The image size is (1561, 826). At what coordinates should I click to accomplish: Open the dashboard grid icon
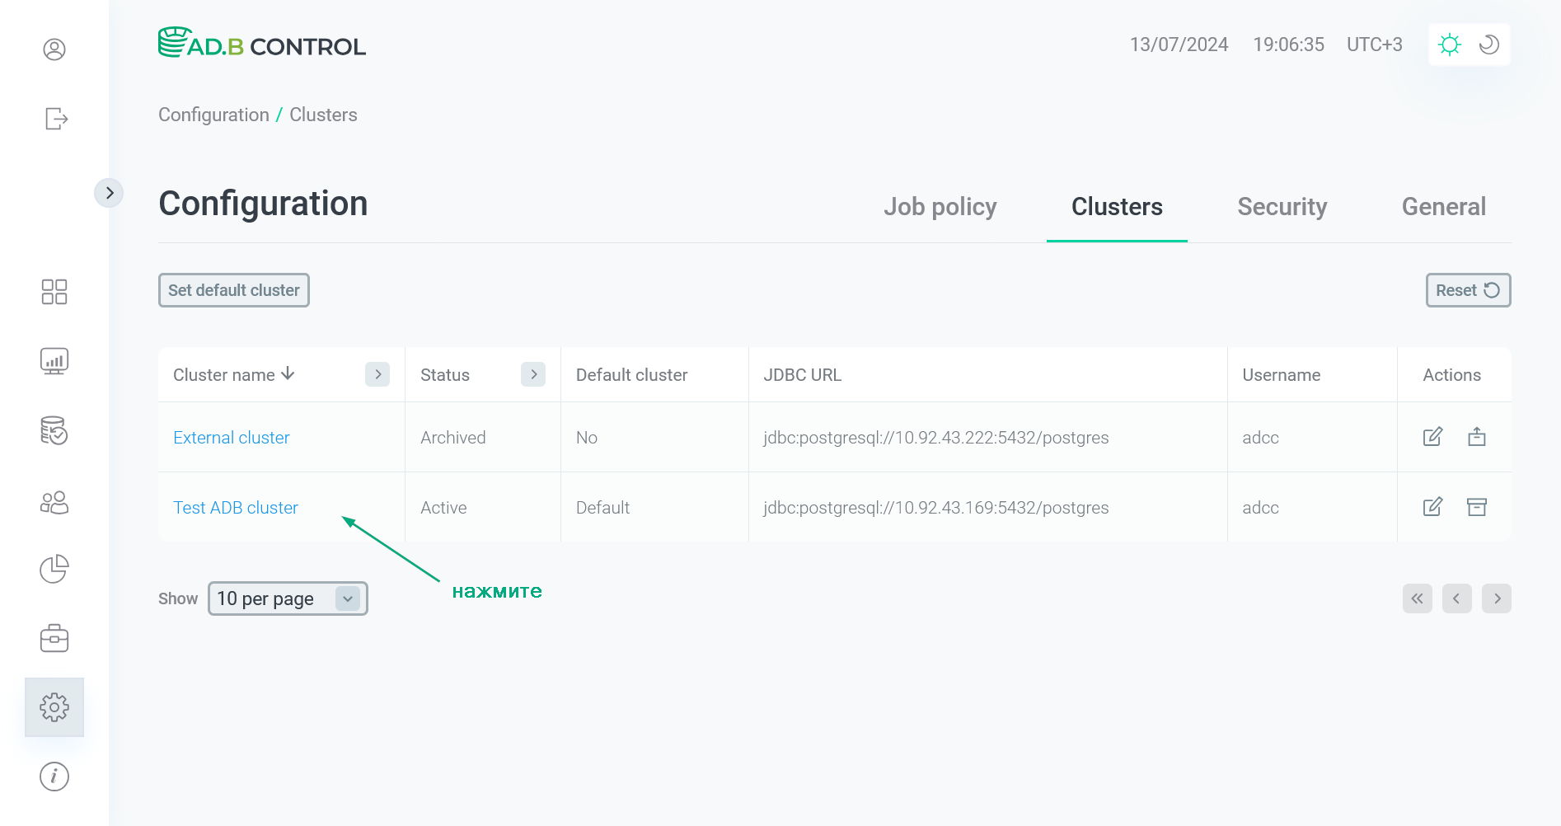click(54, 292)
